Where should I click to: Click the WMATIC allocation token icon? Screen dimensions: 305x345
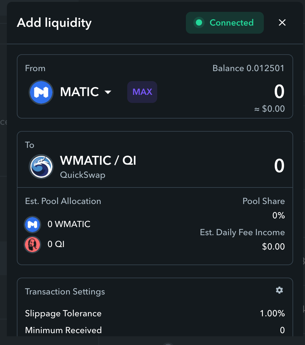32,224
